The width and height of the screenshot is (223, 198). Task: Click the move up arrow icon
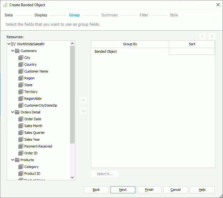tap(202, 36)
